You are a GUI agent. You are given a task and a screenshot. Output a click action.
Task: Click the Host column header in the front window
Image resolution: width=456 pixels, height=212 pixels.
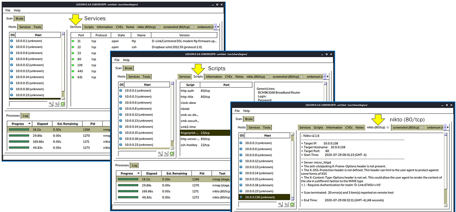(x=268, y=135)
